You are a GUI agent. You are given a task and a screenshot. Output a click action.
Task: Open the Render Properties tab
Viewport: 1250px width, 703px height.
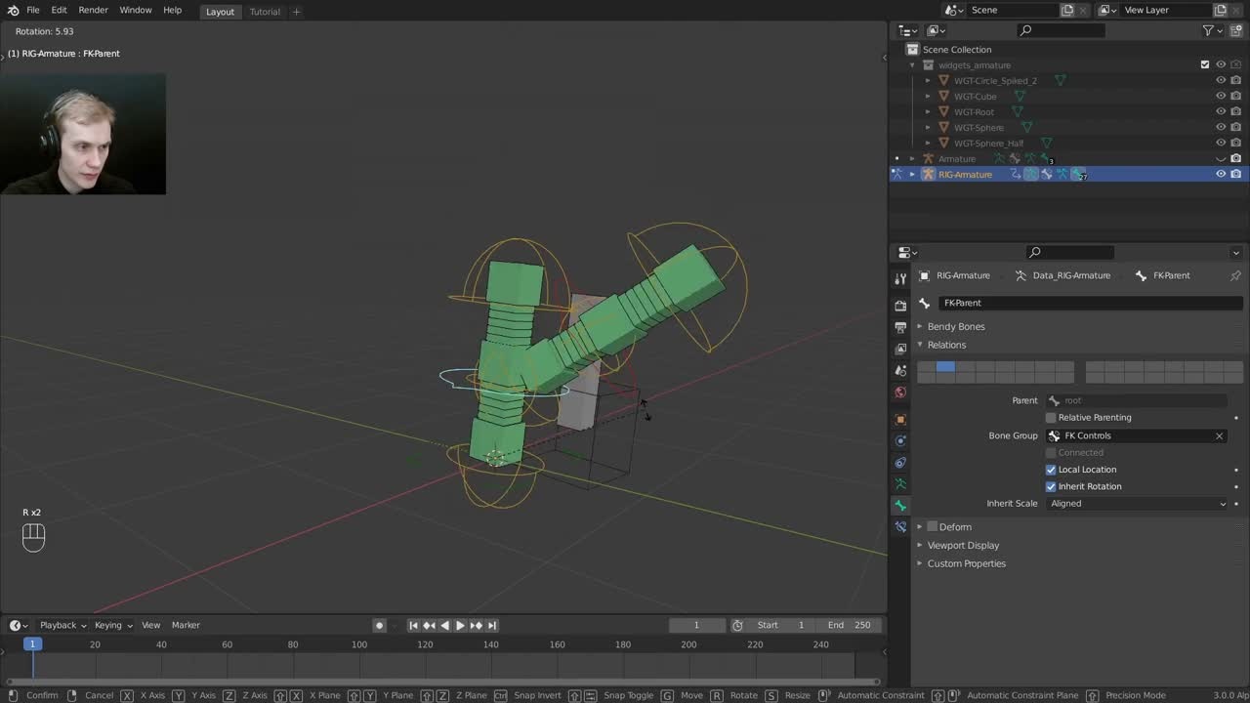(900, 304)
